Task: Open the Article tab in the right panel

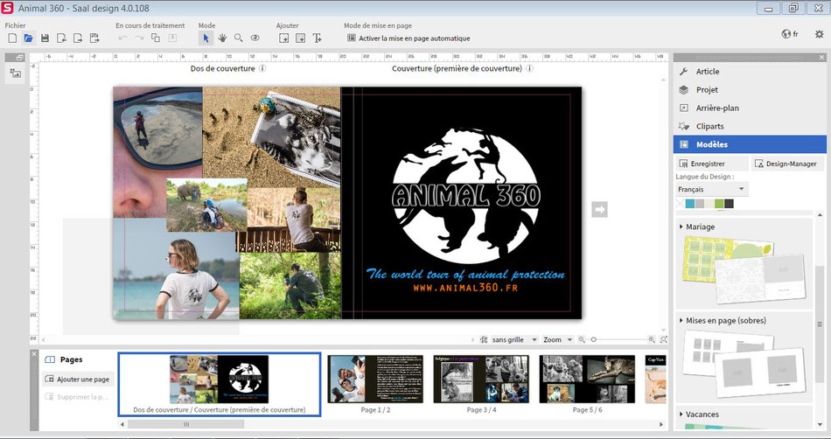Action: [x=750, y=72]
